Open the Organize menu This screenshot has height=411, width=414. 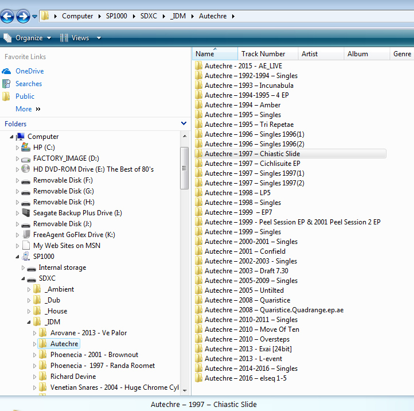(28, 38)
